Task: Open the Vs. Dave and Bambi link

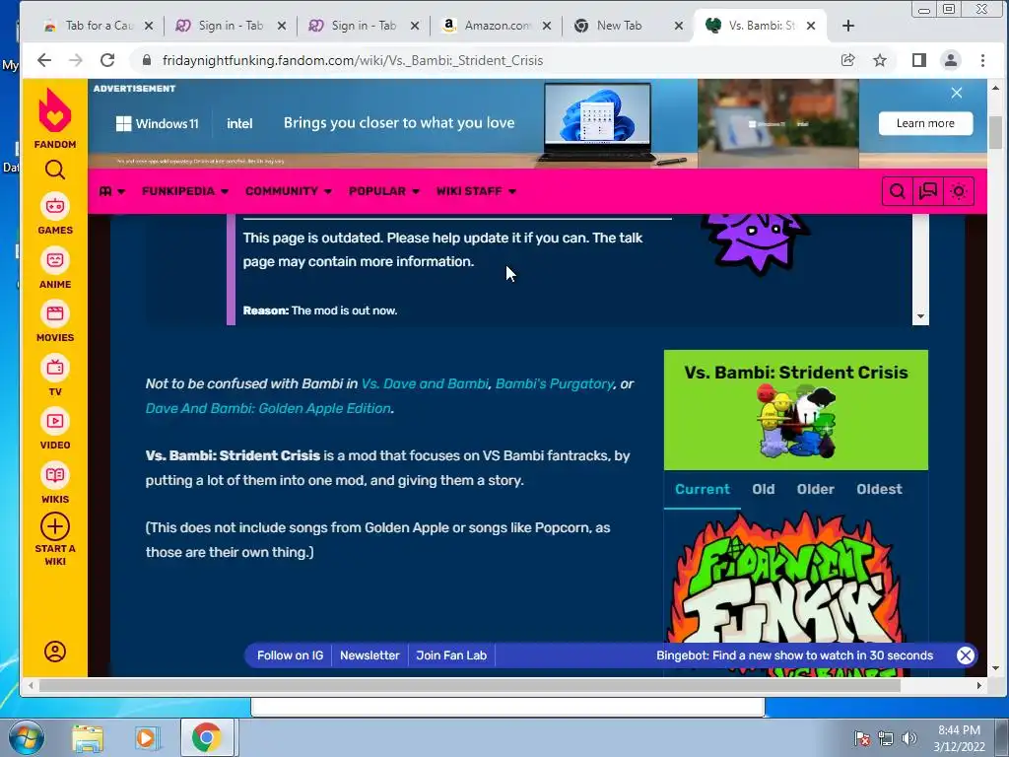Action: coord(425,383)
